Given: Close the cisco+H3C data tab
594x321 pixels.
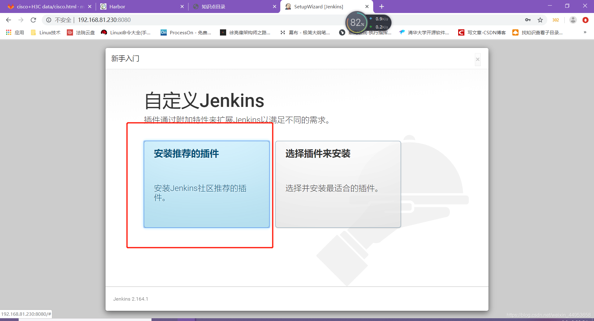Looking at the screenshot, I should [90, 6].
